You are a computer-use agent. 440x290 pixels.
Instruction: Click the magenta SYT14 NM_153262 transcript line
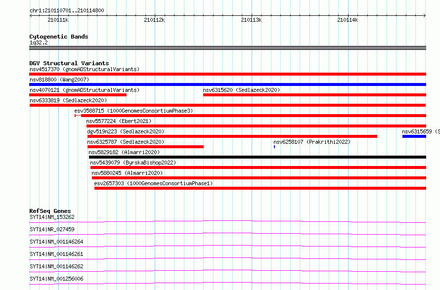click(x=227, y=221)
